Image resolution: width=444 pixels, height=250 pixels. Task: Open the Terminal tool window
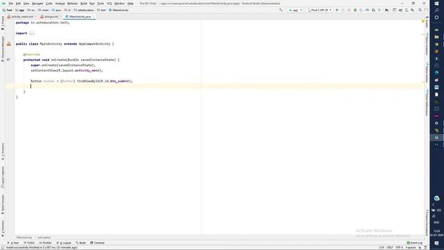point(97,243)
